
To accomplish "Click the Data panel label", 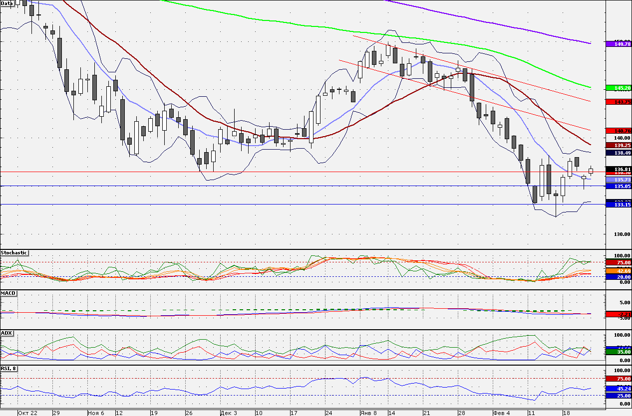I will 7,3.
